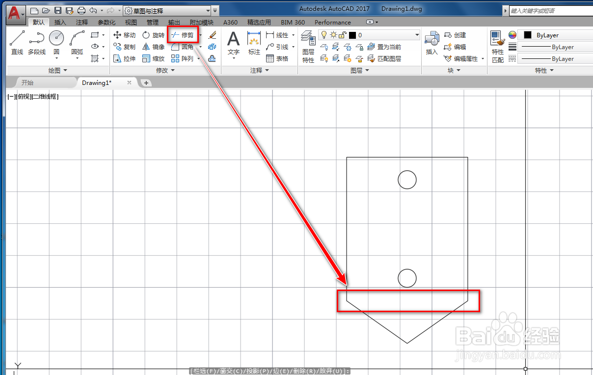This screenshot has width=593, height=375.
Task: Click 特性匹配 match properties icon
Action: point(498,46)
